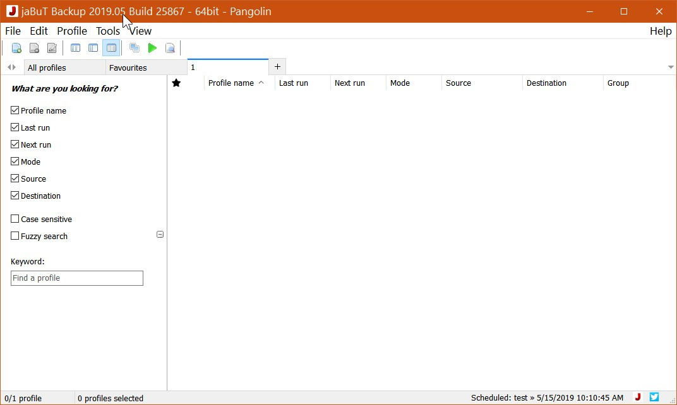
Task: Switch to the All profiles tab
Action: (65, 67)
